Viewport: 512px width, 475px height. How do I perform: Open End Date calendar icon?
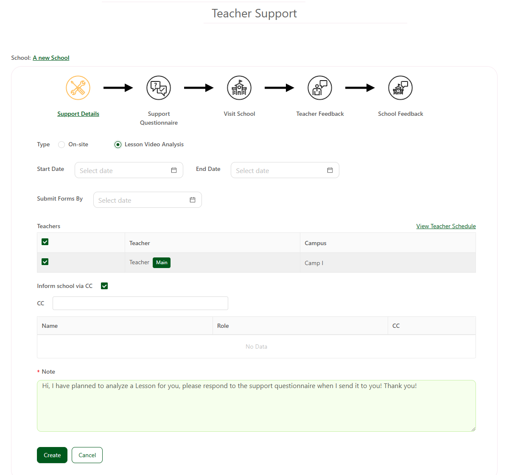click(x=330, y=170)
